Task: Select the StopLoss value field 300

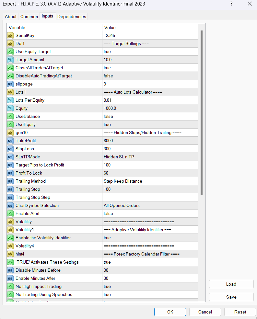Action: pos(150,149)
